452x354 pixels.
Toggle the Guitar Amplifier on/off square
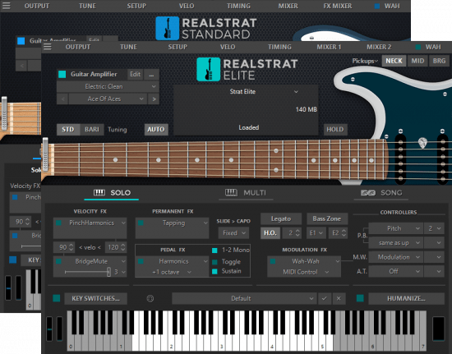(x=62, y=74)
